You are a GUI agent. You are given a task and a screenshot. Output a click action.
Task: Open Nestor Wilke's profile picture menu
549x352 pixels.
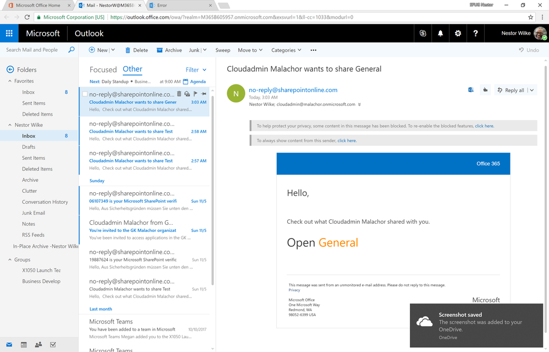pos(540,33)
